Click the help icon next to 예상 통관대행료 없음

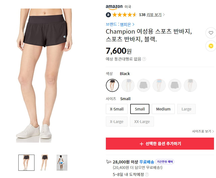(x=144, y=59)
